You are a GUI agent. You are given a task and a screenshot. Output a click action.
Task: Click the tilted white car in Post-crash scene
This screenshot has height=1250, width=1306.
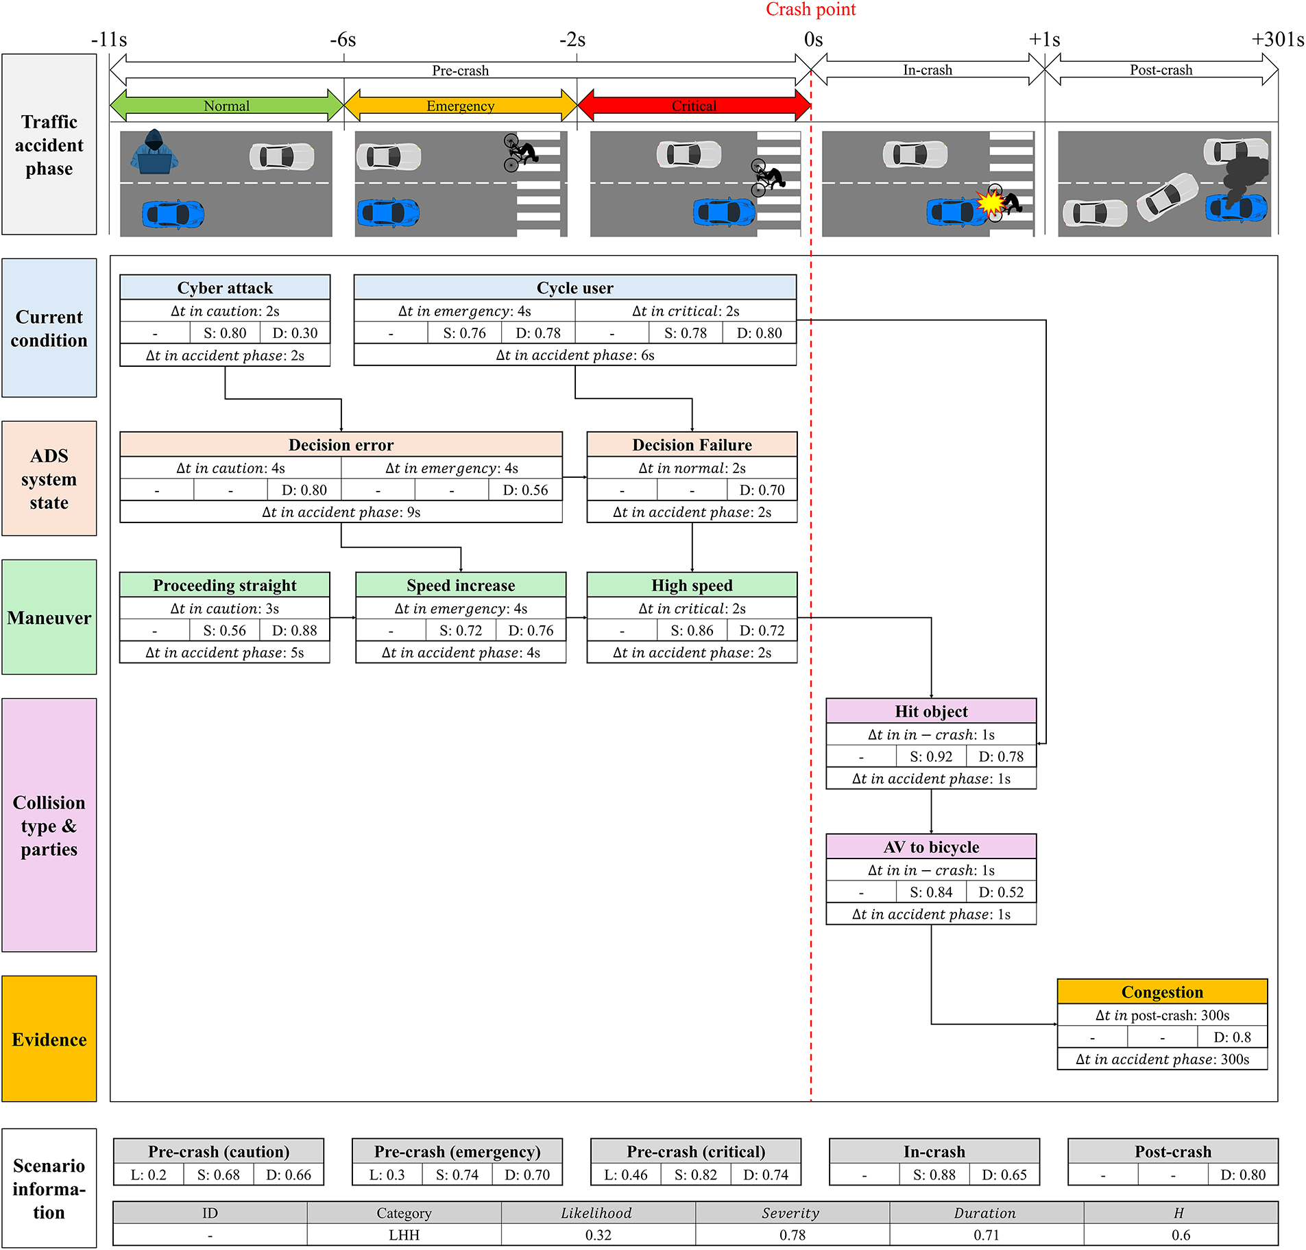coord(1167,197)
